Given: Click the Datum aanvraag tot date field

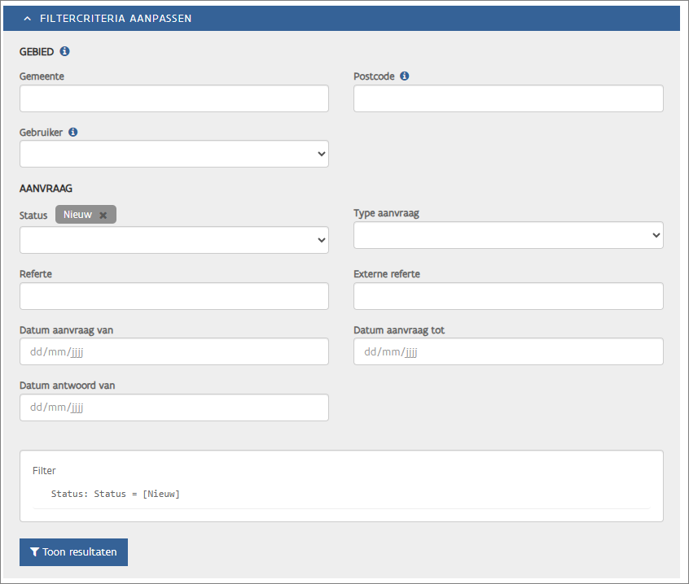Looking at the screenshot, I should pyautogui.click(x=507, y=351).
